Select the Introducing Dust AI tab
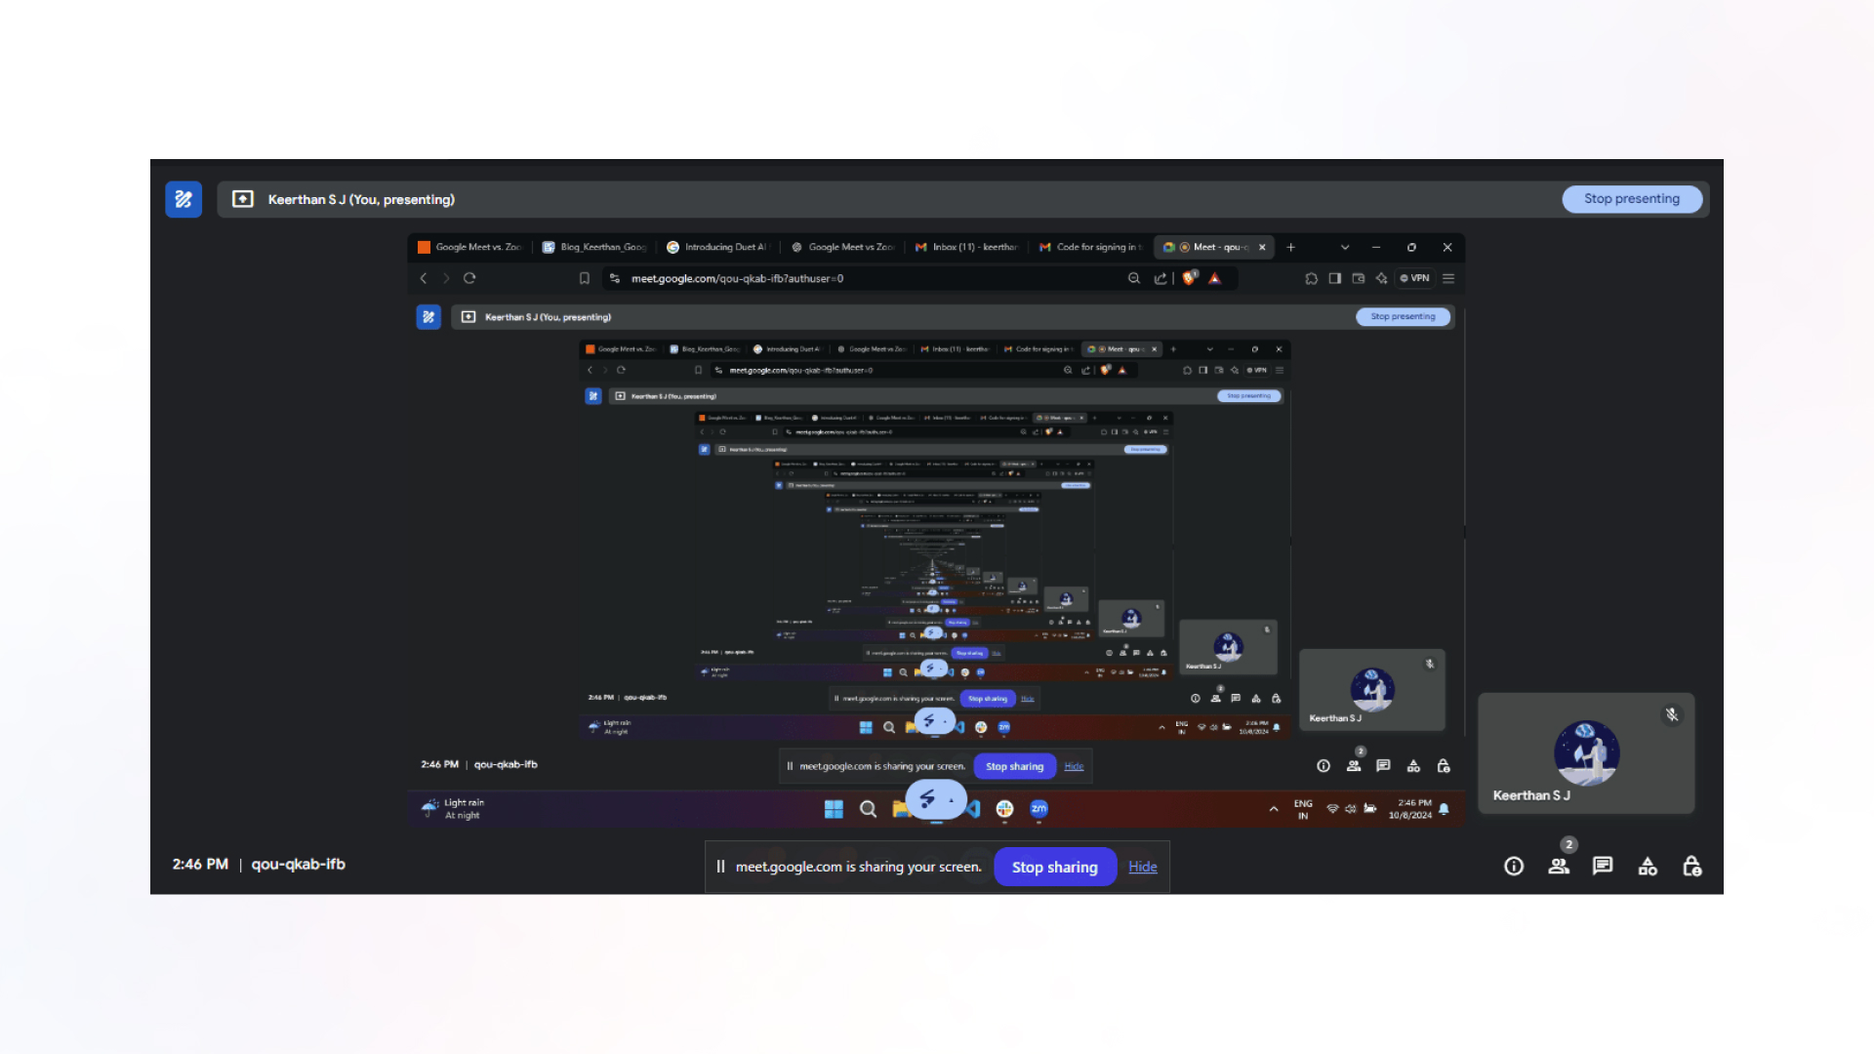The height and width of the screenshot is (1054, 1874). 717,247
